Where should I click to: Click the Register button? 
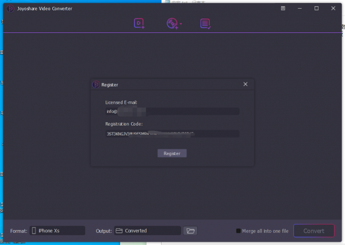172,153
